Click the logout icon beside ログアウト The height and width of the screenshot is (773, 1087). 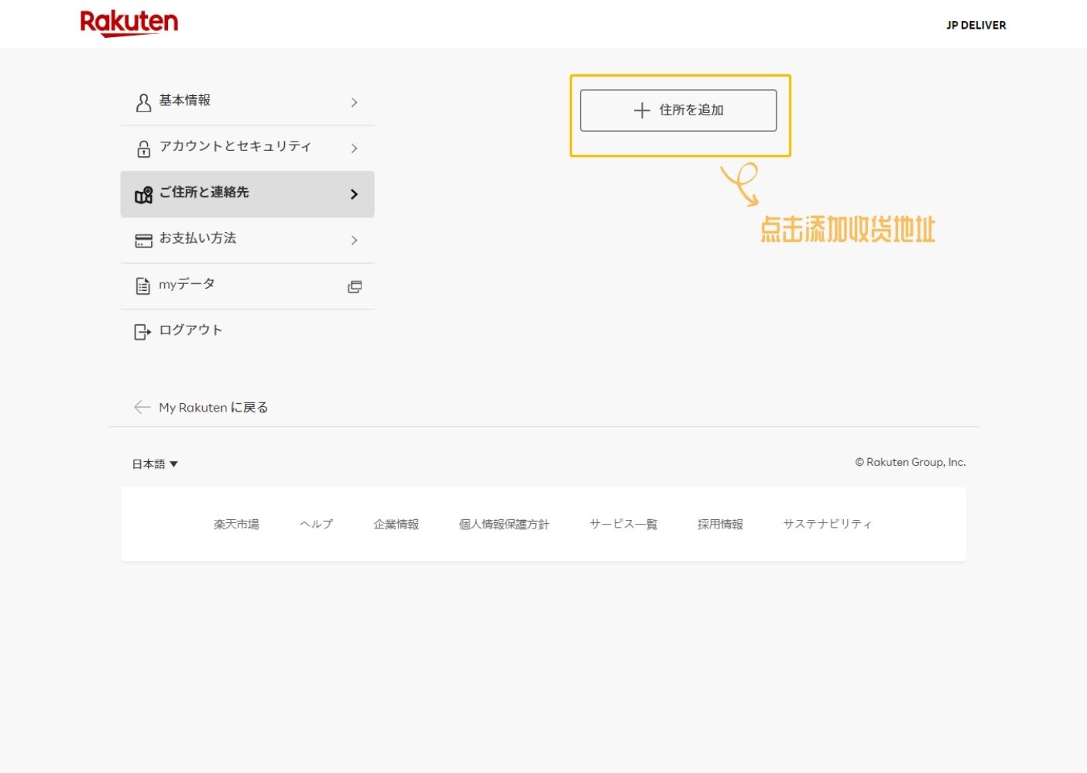coord(142,331)
